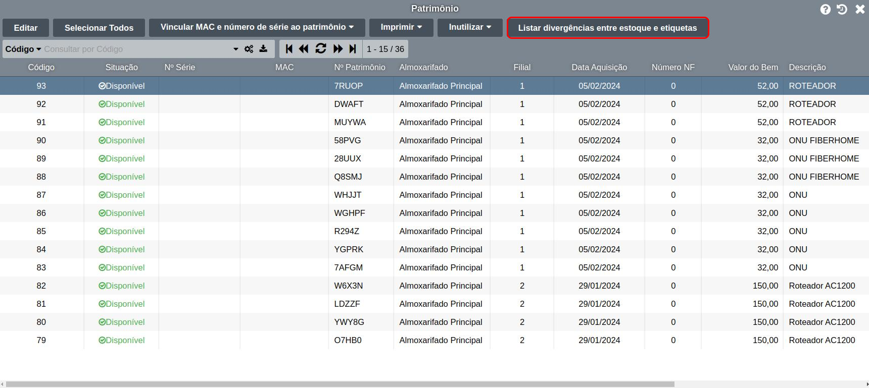This screenshot has height=388, width=869.
Task: Sort by Nº Patrimônio column header
Action: click(x=360, y=67)
